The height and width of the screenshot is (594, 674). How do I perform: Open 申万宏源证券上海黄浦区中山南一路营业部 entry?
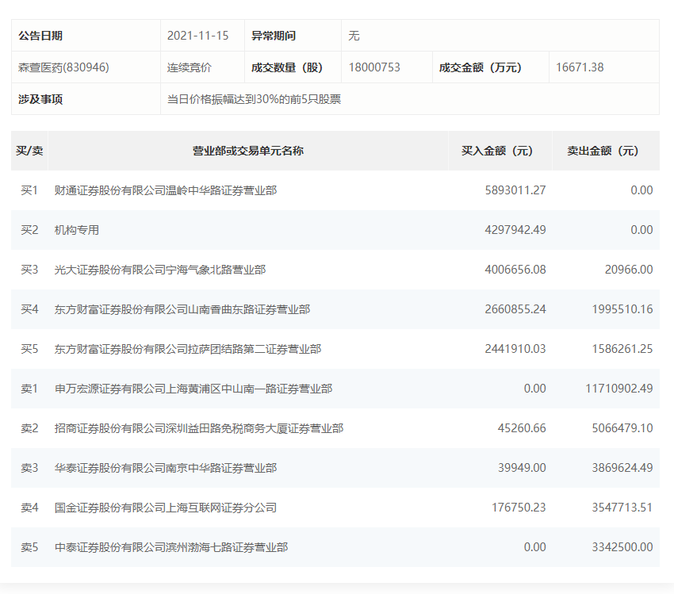(193, 389)
